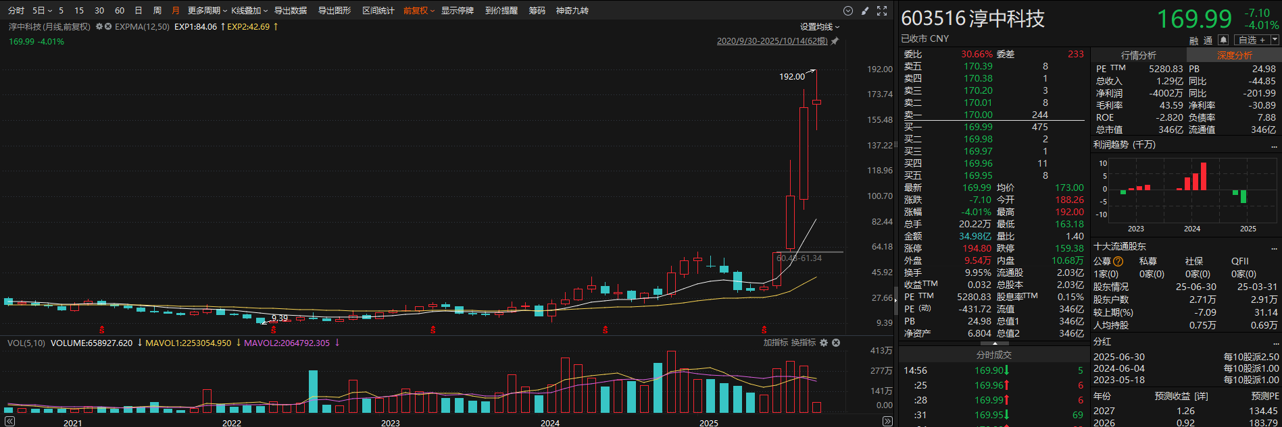Switch to 周 weekly K-line

click(x=157, y=11)
